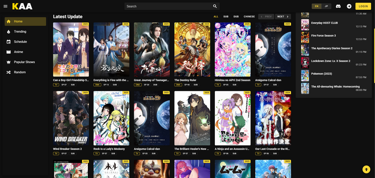This screenshot has height=178, width=375.
Task: Open Himitsu no AiPri 2nd Season poster
Action: coord(233,50)
